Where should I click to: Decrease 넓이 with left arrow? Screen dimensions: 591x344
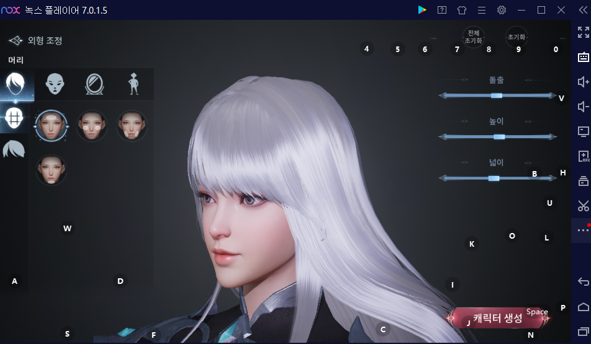click(443, 178)
